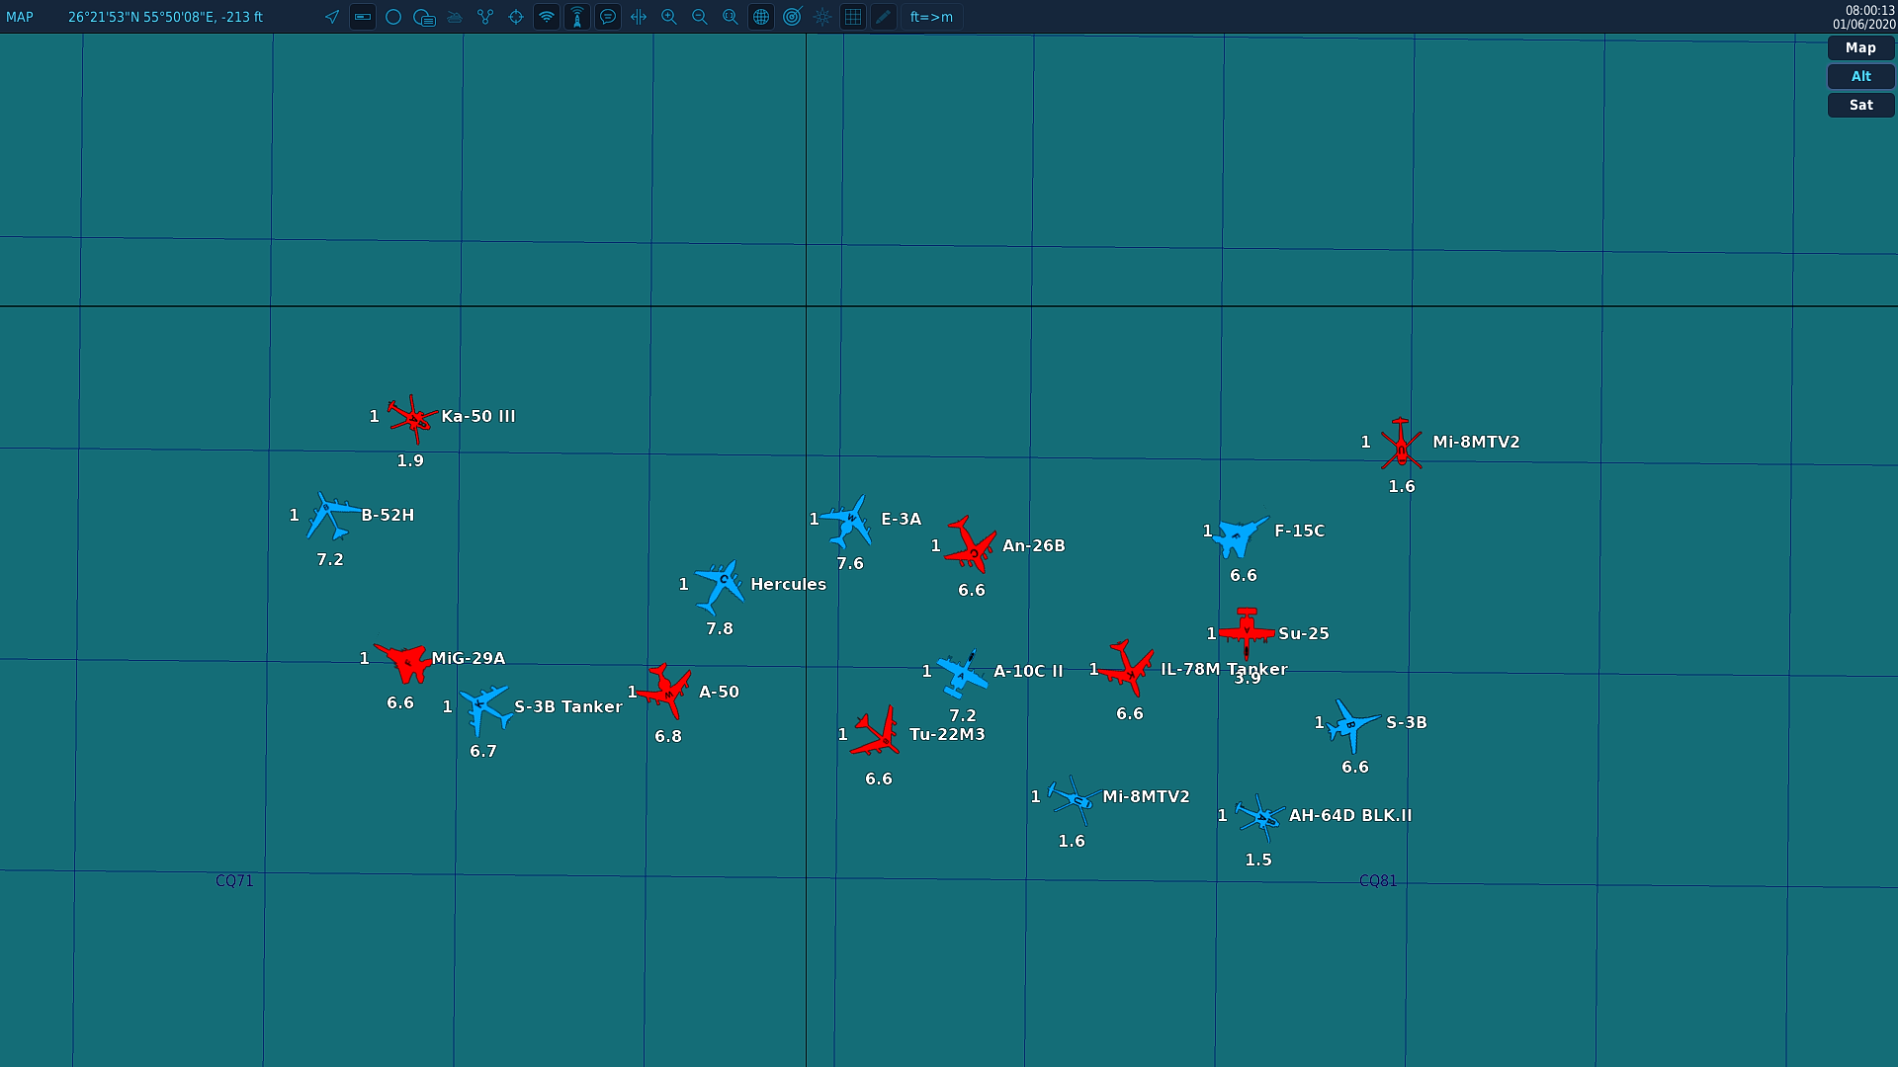Switch to the Alt map layer
Screen dimensions: 1898x1067
click(x=1860, y=76)
